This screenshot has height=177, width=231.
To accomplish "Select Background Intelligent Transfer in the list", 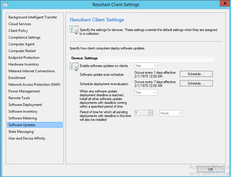I will coord(33,17).
